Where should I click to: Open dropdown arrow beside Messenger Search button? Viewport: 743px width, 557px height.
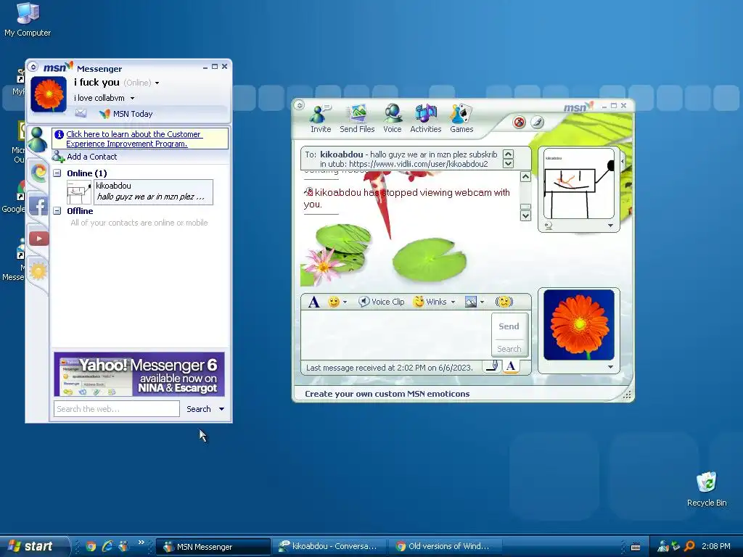[x=221, y=409]
